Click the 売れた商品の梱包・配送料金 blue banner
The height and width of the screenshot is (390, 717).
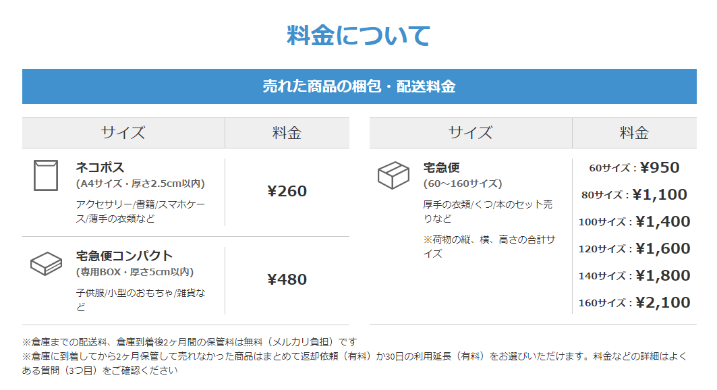coord(360,86)
